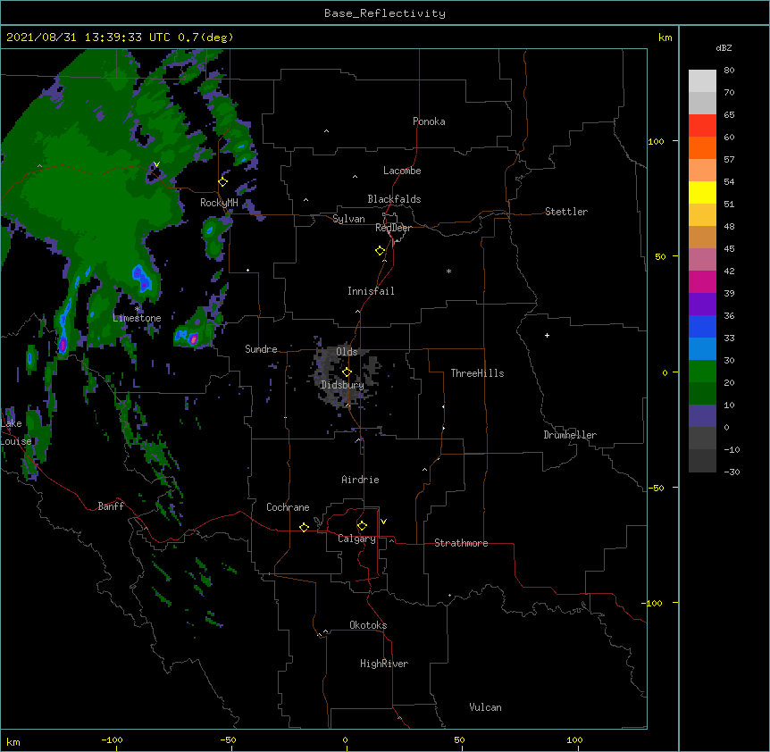Click the Sundre town label

click(261, 349)
